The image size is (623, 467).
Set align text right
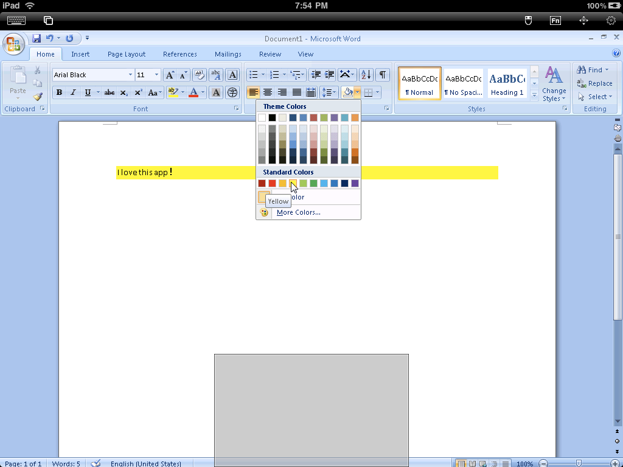[x=282, y=92]
